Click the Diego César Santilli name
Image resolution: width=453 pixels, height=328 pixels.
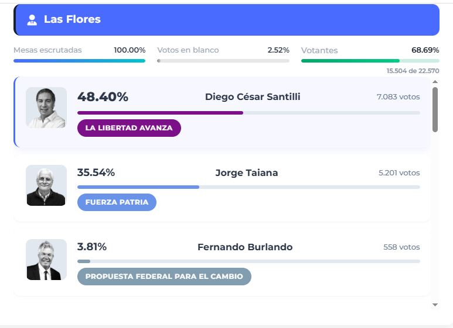click(x=253, y=97)
